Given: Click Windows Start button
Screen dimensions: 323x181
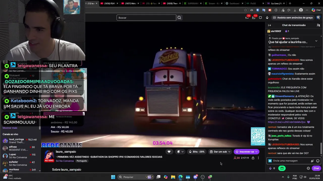Looking at the screenshot, I should (113, 177).
